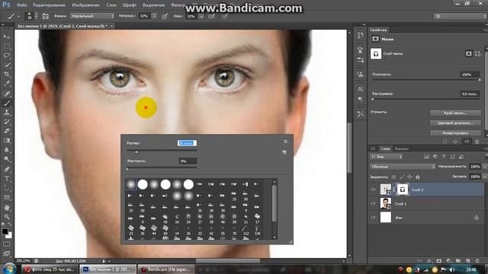This screenshot has width=488, height=274.
Task: Create a new adjustment layer
Action: 448,260
